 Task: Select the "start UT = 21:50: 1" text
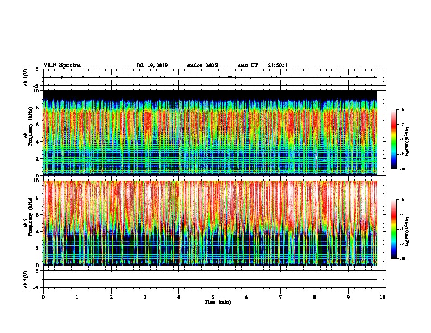click(x=263, y=65)
